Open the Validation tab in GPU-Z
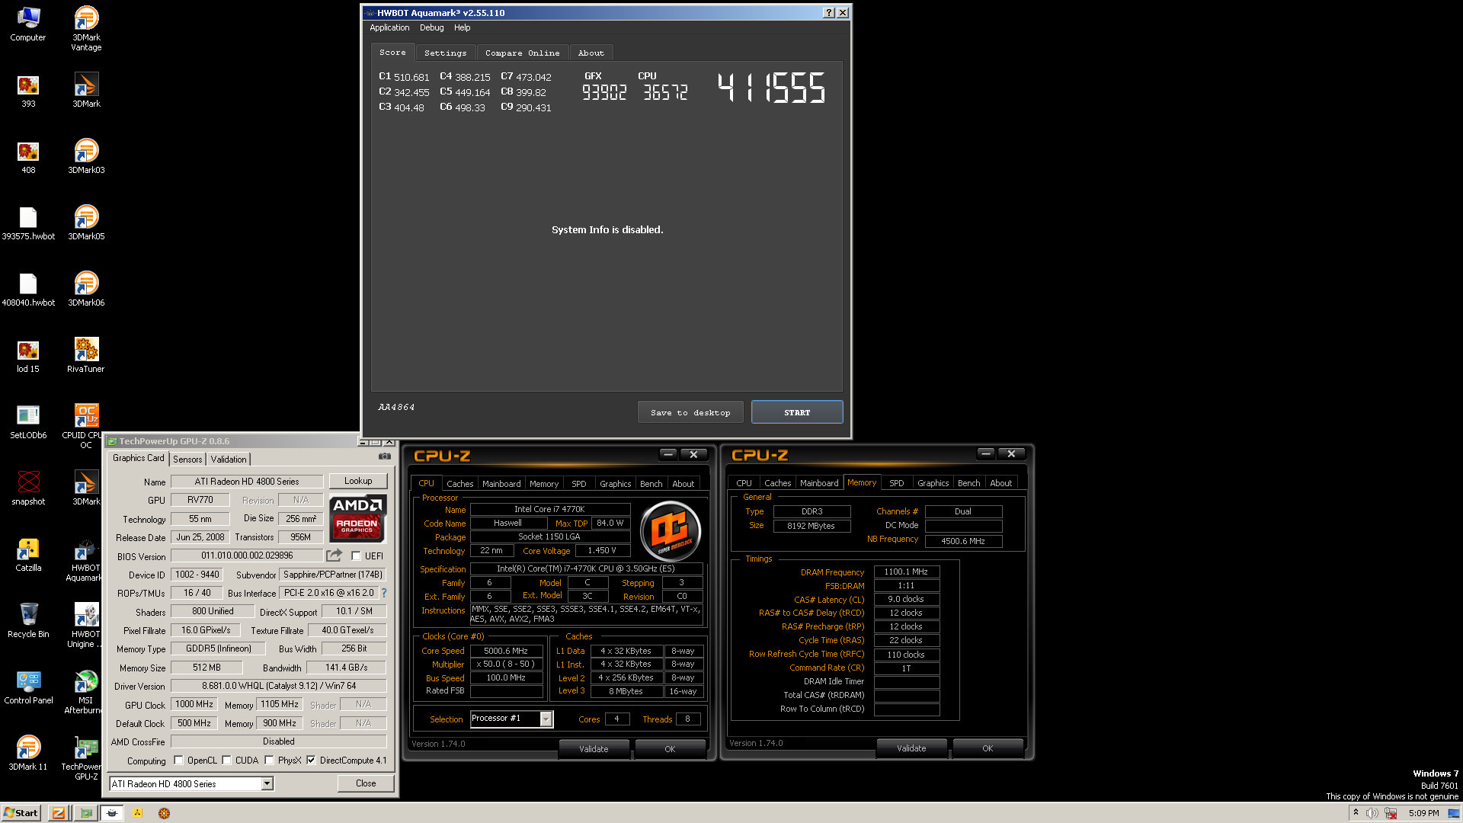 229,460
